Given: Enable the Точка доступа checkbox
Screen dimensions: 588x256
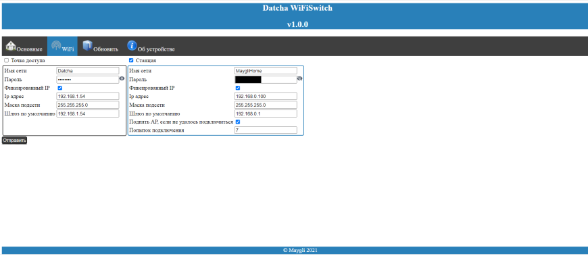Looking at the screenshot, I should pos(6,60).
